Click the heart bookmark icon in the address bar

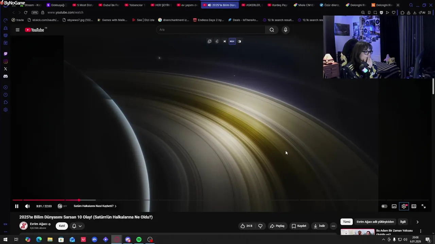click(394, 13)
